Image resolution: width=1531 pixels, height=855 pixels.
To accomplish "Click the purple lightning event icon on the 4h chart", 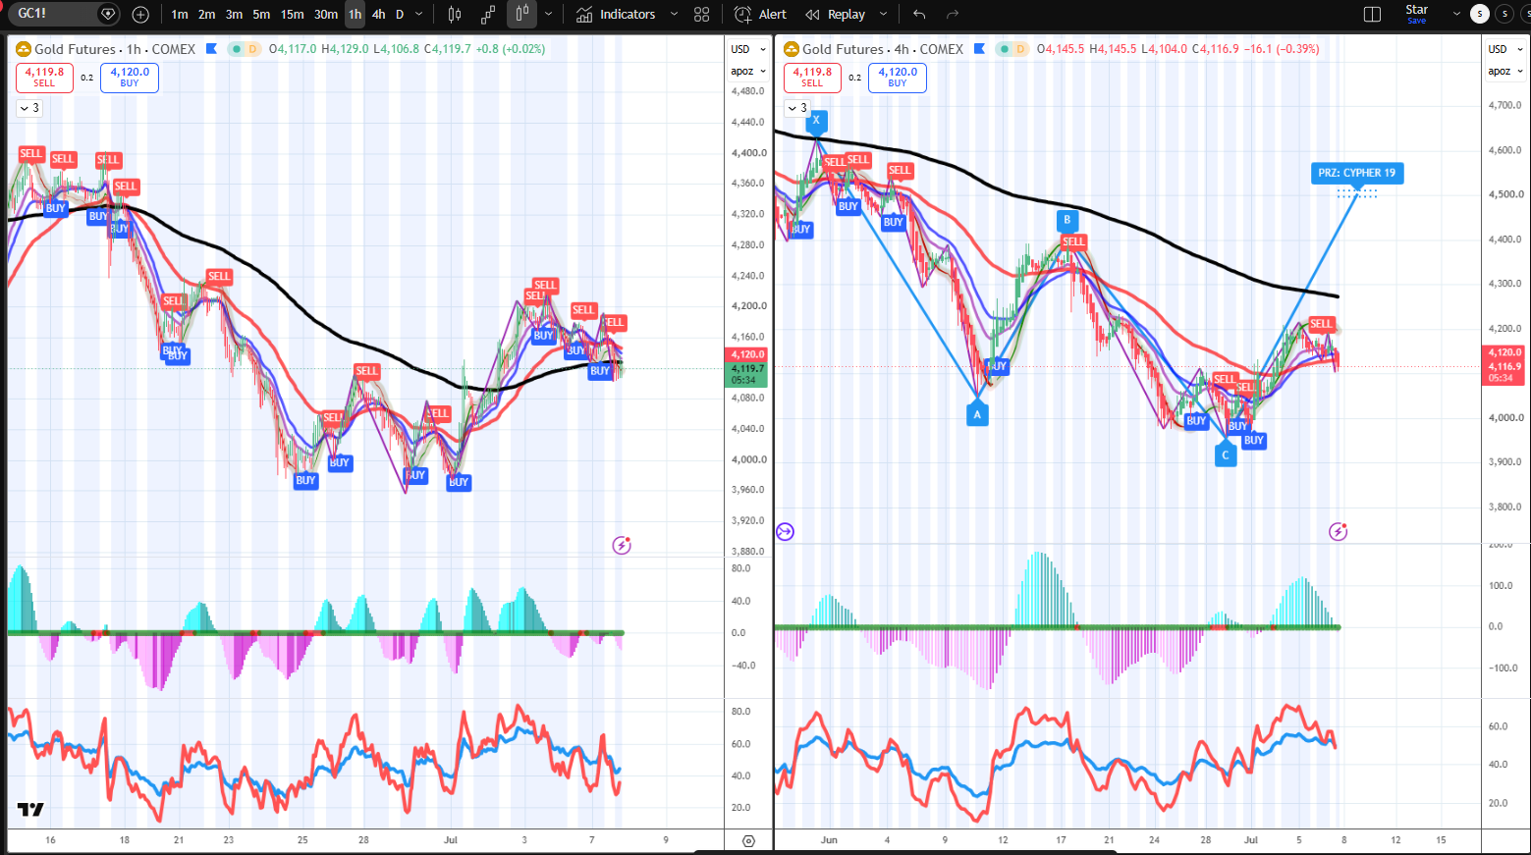I will 1338,531.
